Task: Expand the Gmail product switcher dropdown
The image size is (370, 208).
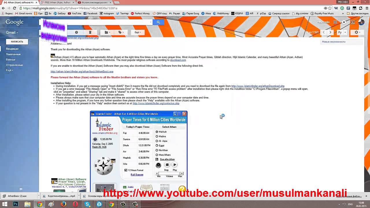Action: click(x=12, y=33)
